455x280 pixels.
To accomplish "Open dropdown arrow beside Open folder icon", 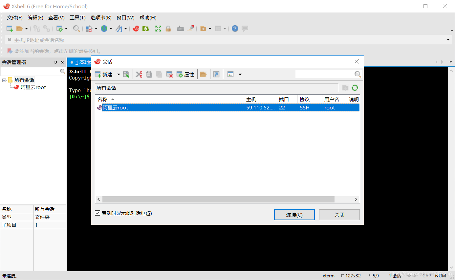I will click(26, 29).
